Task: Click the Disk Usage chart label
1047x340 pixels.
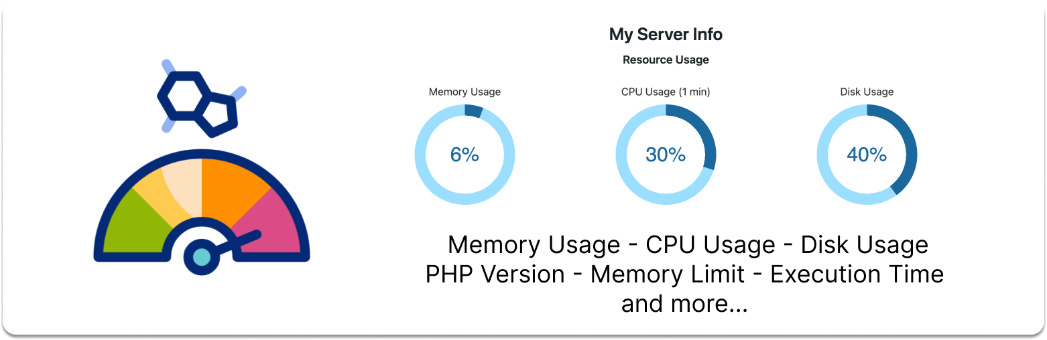Action: [867, 92]
